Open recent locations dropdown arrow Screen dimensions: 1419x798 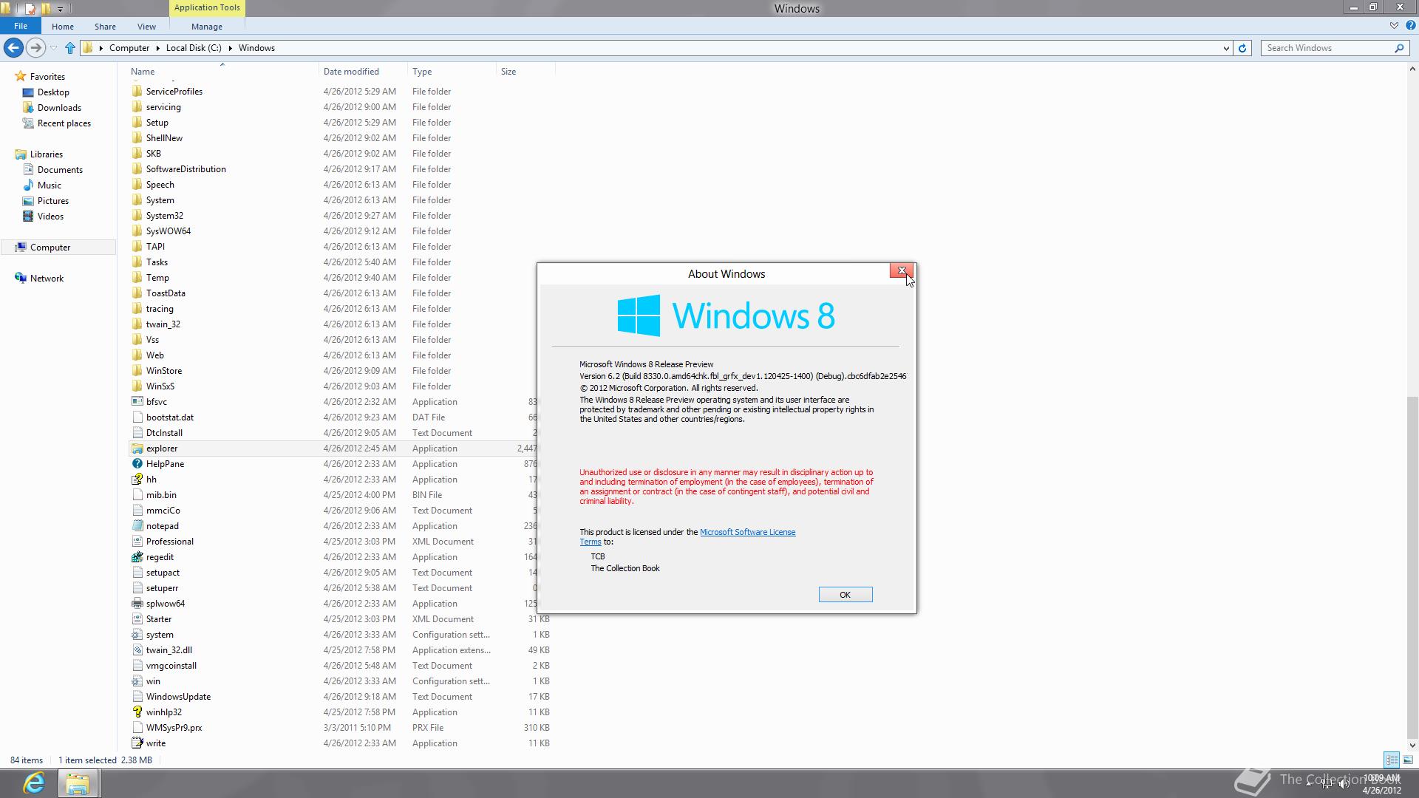(x=54, y=48)
